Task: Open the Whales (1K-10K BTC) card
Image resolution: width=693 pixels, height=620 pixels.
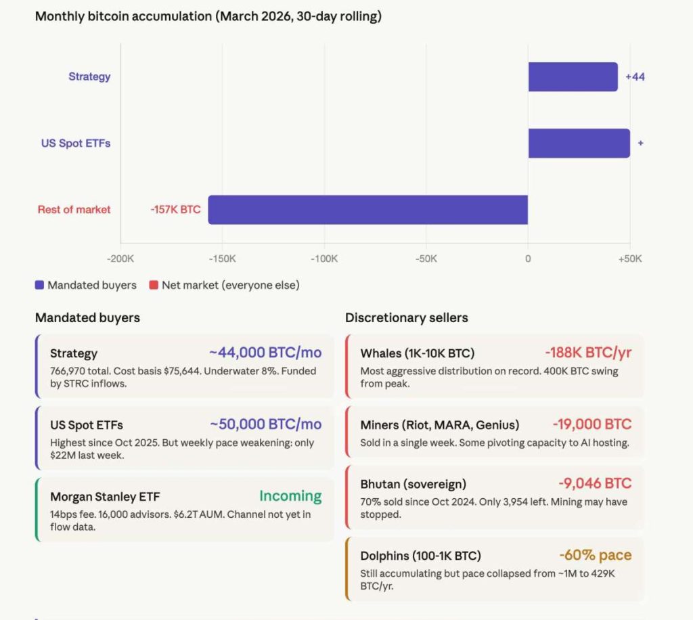Action: 495,366
